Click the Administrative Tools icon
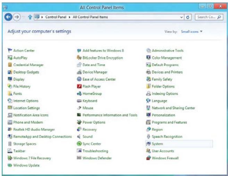228x176 pixels. point(148,50)
